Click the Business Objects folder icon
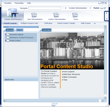 coord(8,34)
